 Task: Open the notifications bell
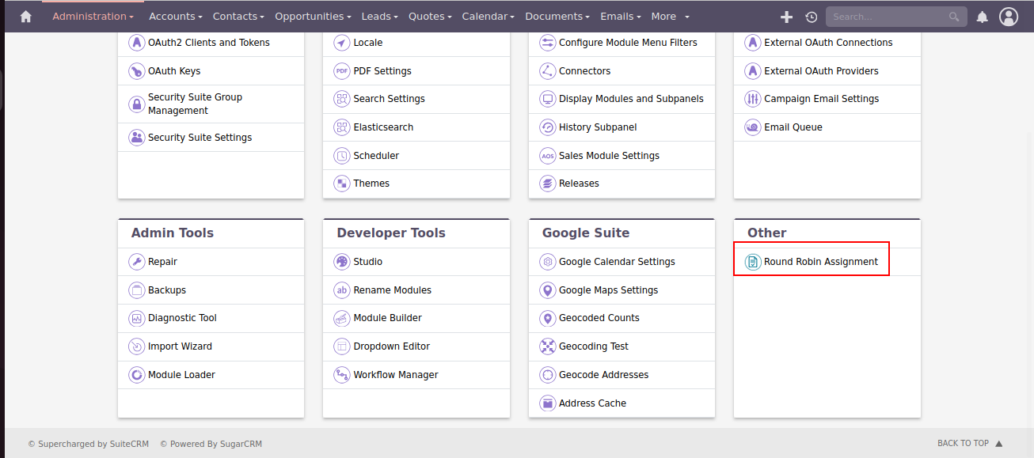982,17
